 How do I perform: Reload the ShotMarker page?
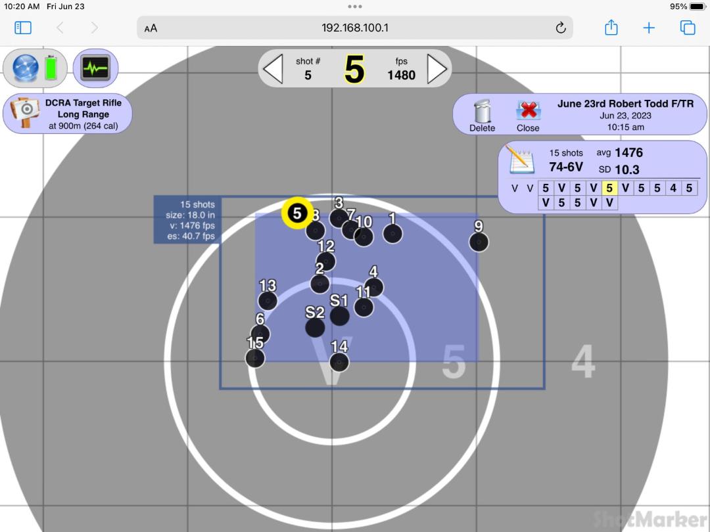(561, 28)
